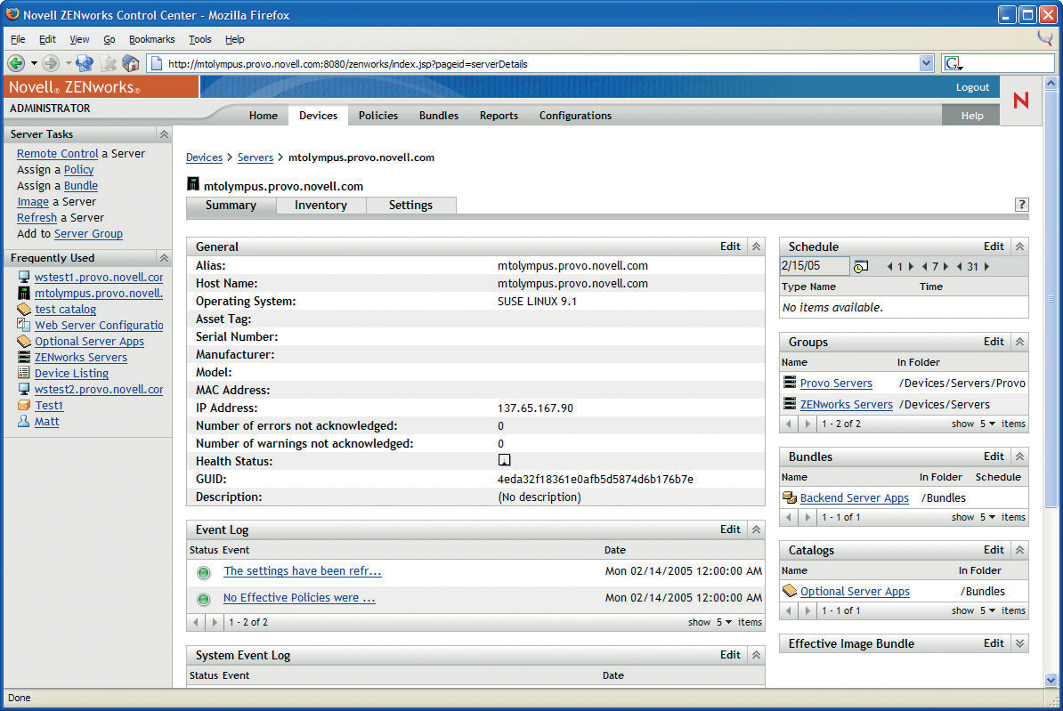
Task: Open the Policies navigation tab
Action: coord(378,116)
